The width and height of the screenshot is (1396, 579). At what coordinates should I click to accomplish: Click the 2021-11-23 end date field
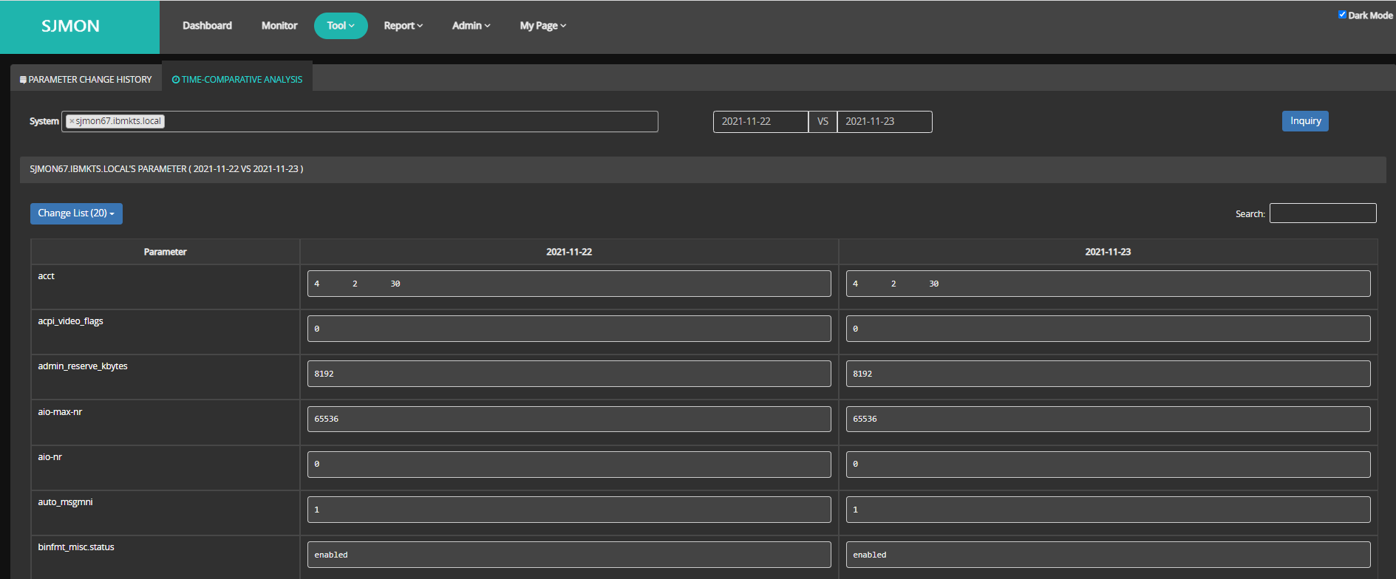click(x=884, y=122)
